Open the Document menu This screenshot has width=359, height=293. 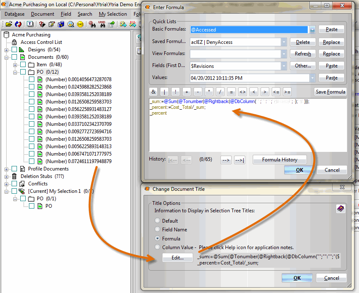click(x=42, y=14)
